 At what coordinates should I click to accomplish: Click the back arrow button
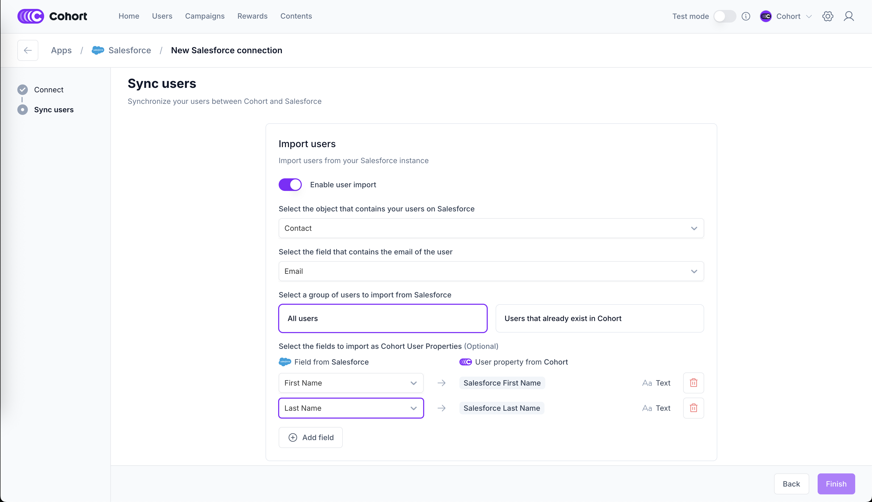pos(28,50)
